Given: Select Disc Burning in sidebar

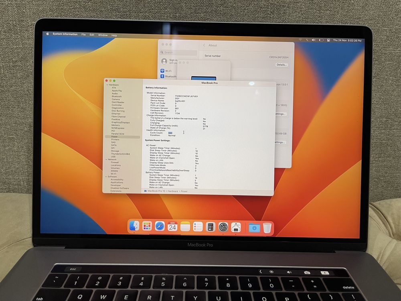Looking at the screenshot, I should point(118,111).
